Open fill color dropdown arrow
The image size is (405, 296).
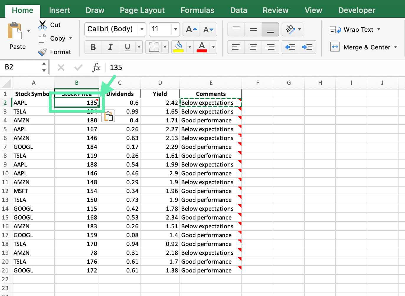point(190,47)
